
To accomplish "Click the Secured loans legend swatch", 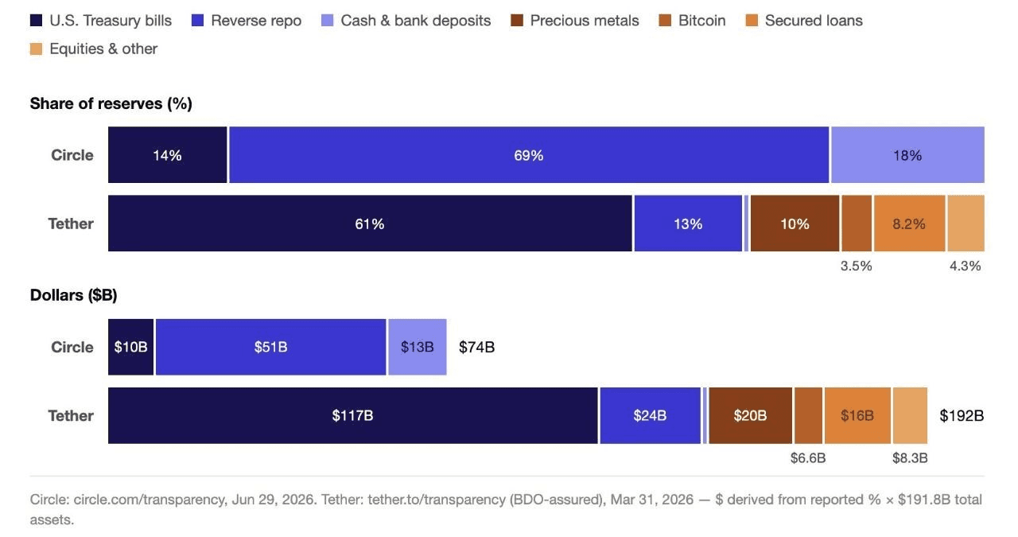I will 752,21.
